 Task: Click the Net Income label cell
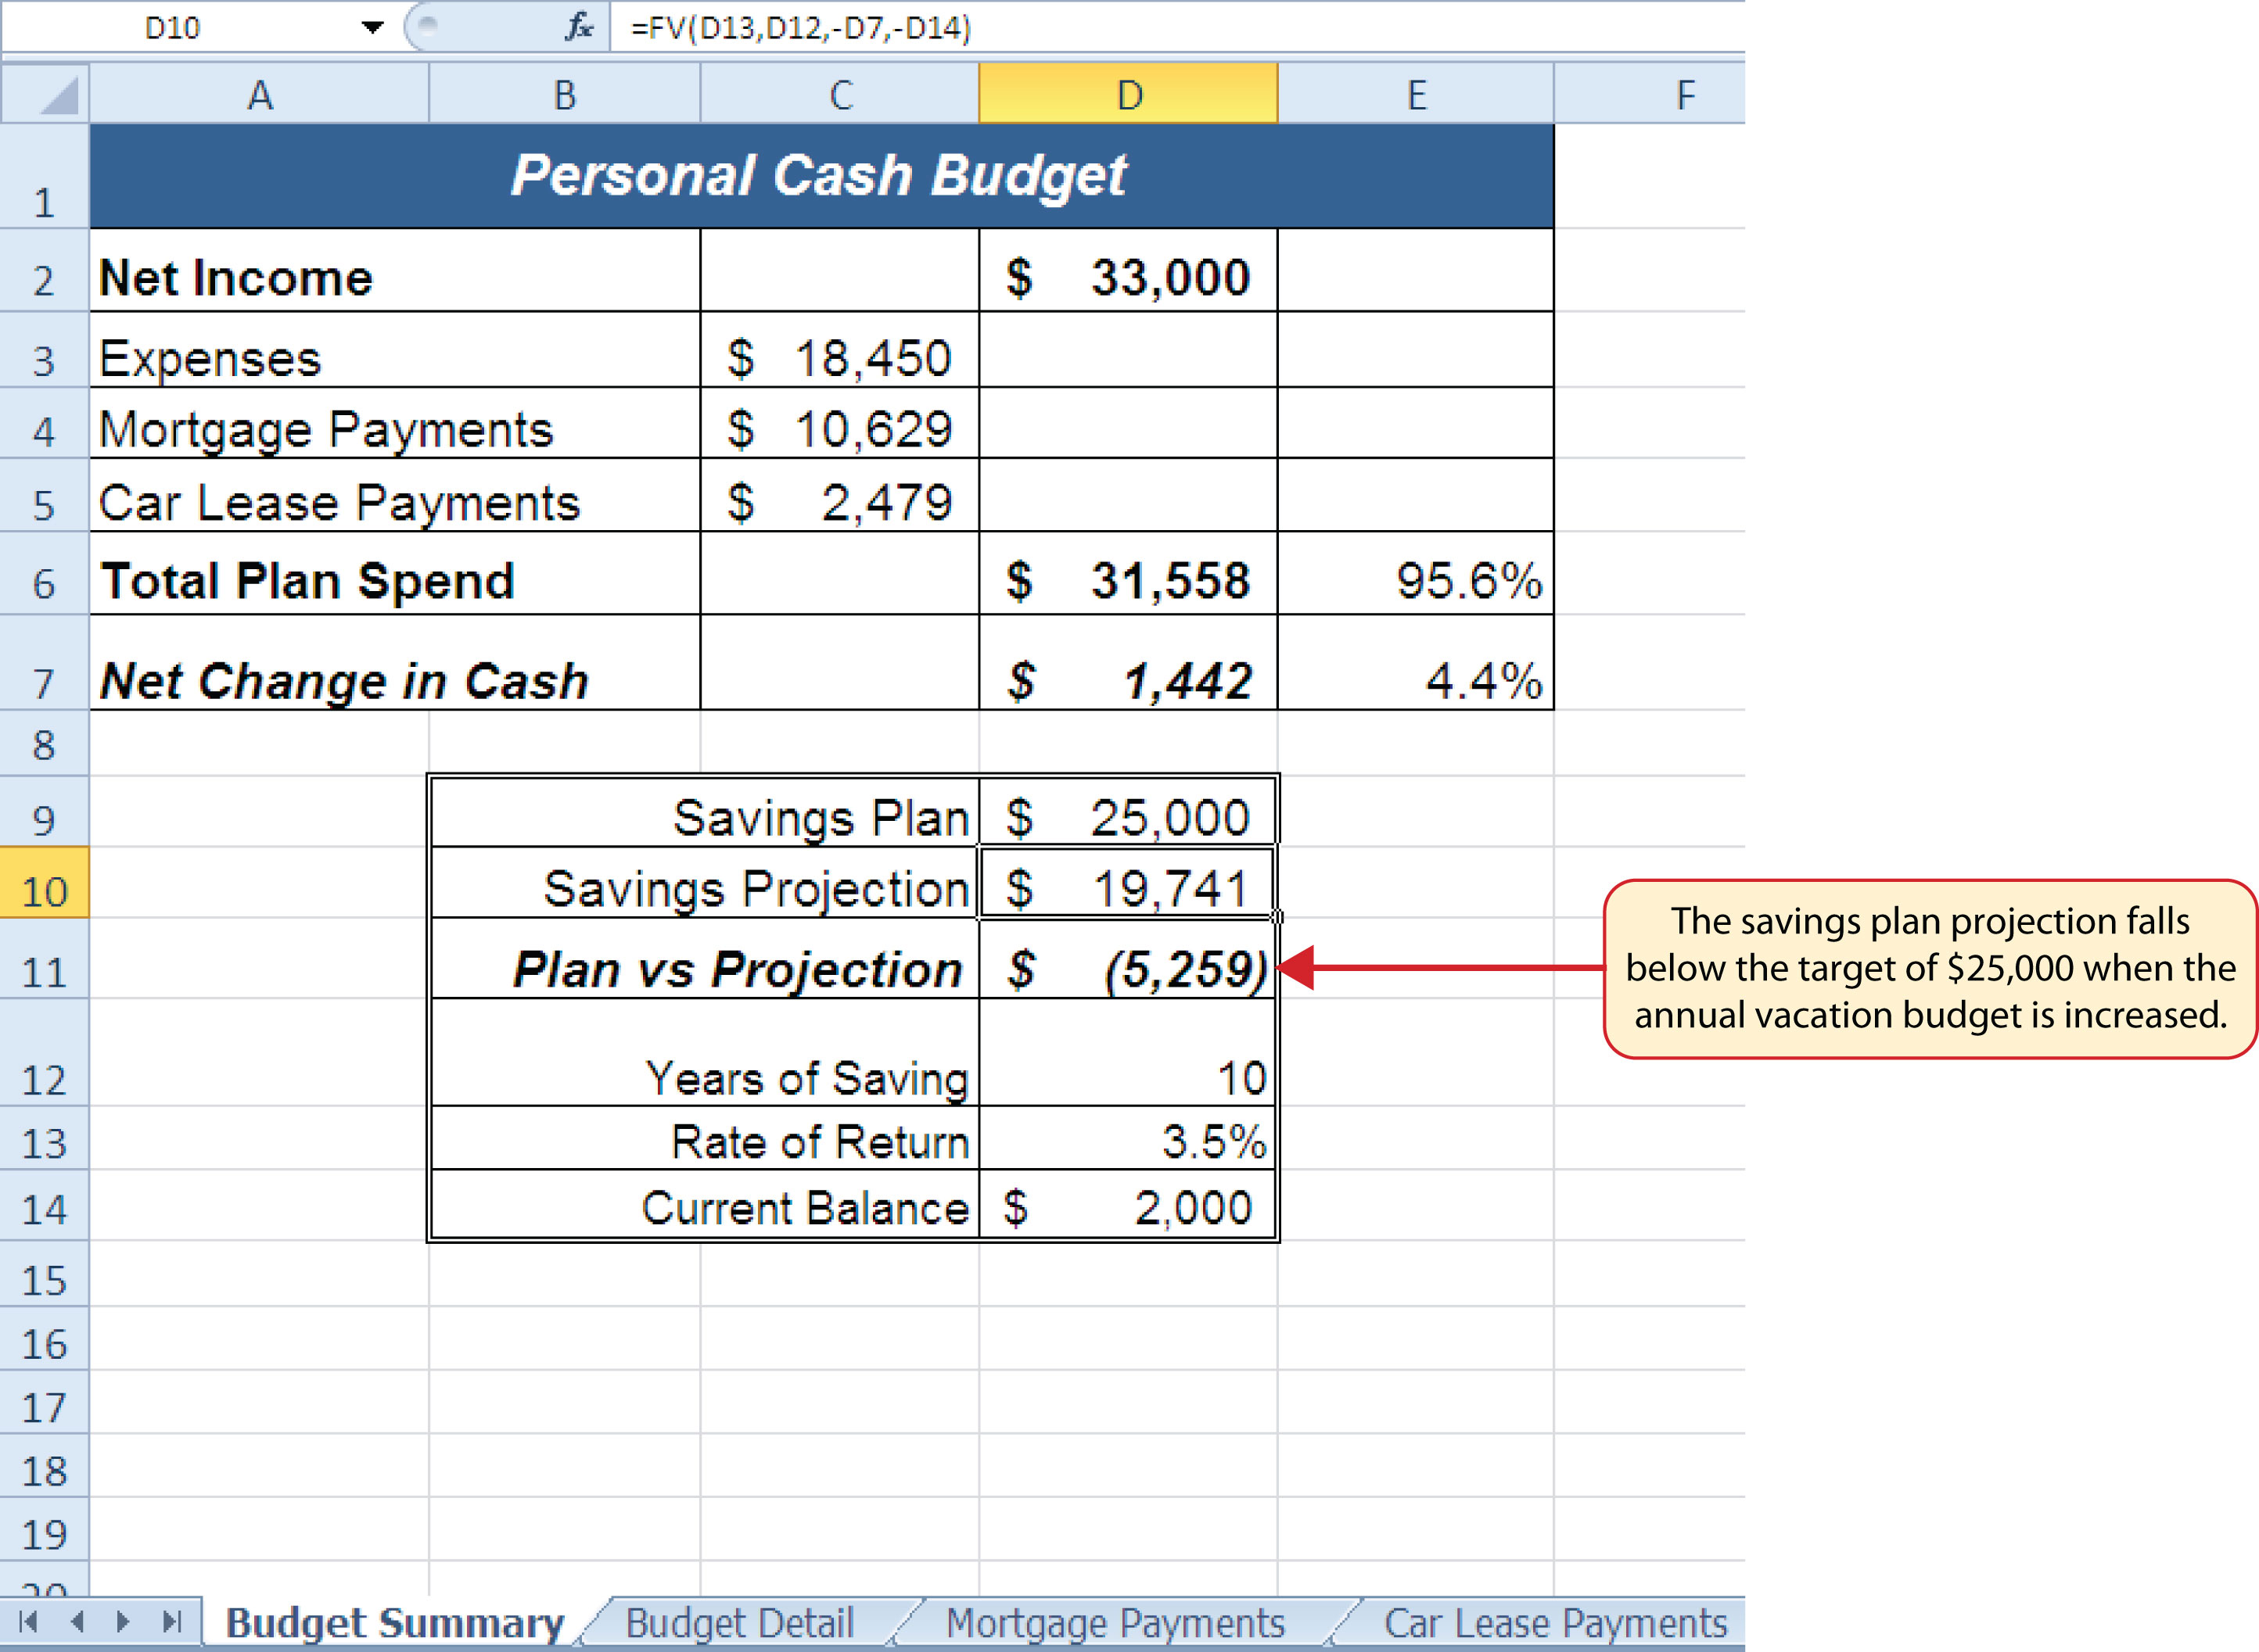pos(395,271)
